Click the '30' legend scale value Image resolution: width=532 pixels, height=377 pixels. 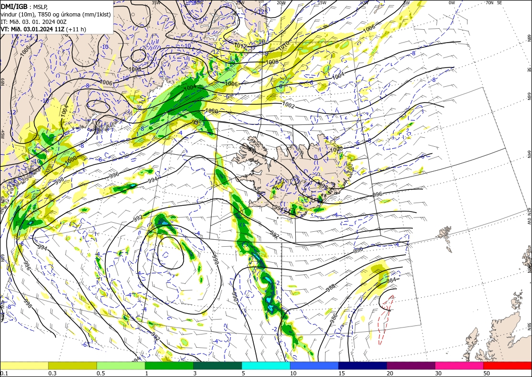(x=438, y=373)
